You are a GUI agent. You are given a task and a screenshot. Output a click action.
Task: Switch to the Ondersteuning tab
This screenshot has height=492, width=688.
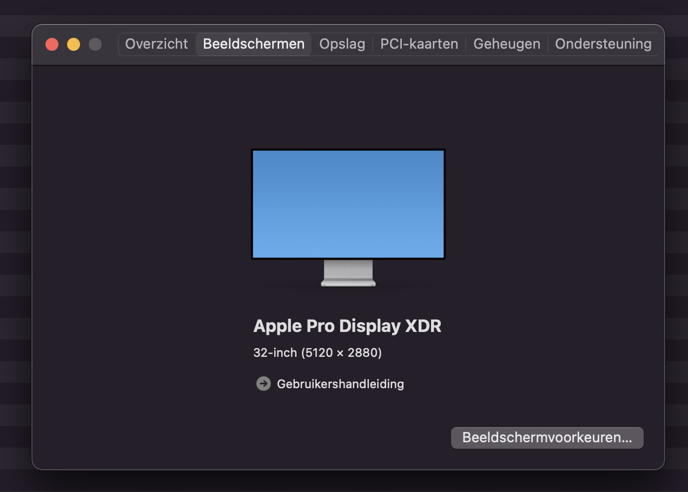(x=603, y=44)
